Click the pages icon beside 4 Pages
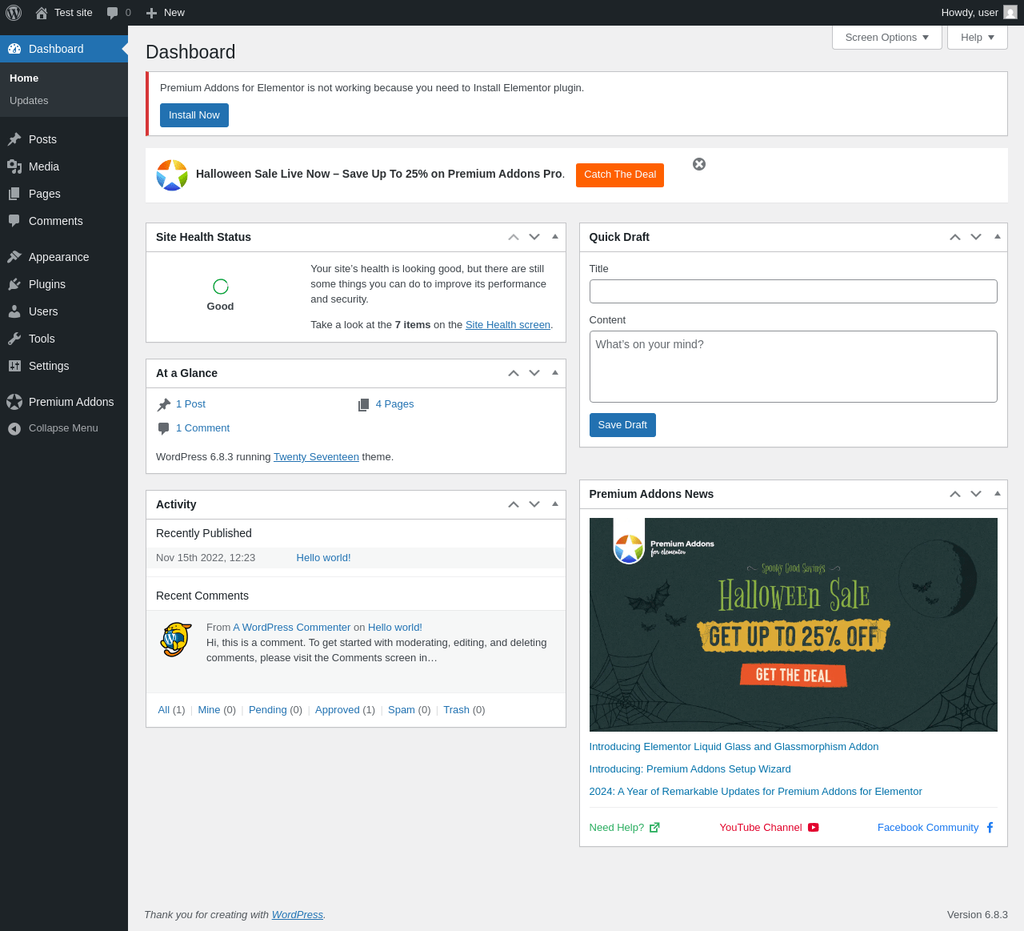1024x931 pixels. pyautogui.click(x=364, y=405)
